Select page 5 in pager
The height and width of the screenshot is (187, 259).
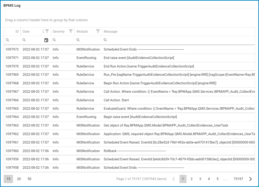pyautogui.click(x=218, y=179)
